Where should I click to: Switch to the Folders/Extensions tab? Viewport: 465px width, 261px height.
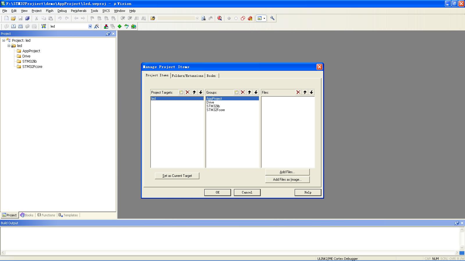click(x=188, y=76)
